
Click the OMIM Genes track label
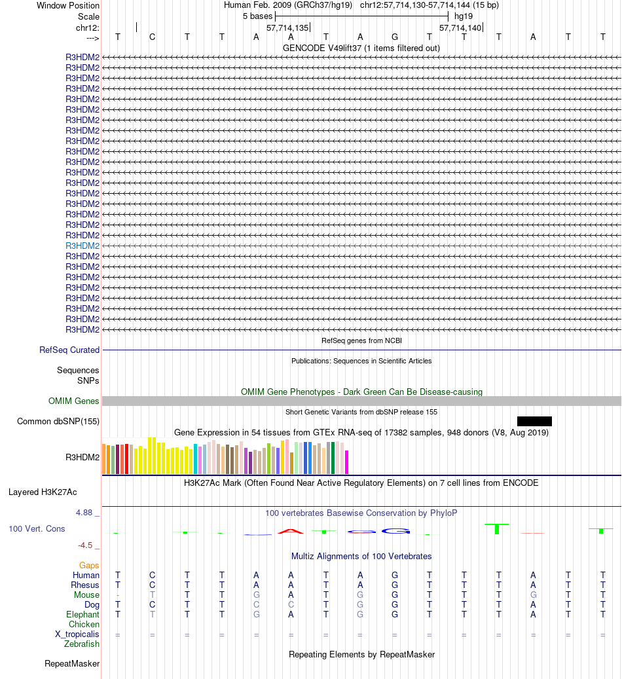[73, 401]
